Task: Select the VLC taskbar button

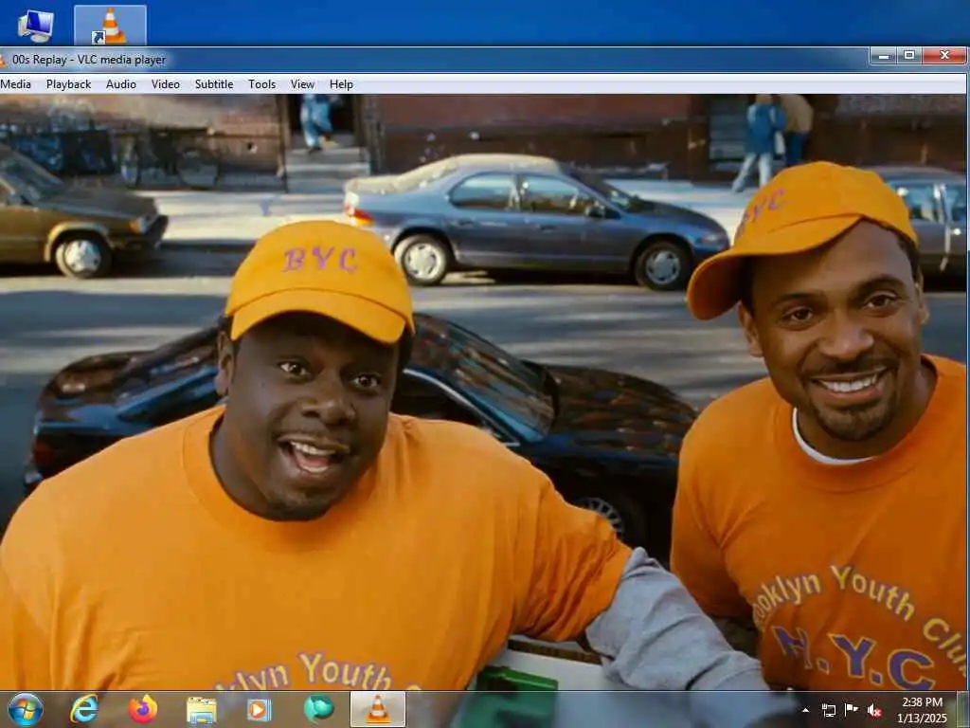Action: [378, 709]
